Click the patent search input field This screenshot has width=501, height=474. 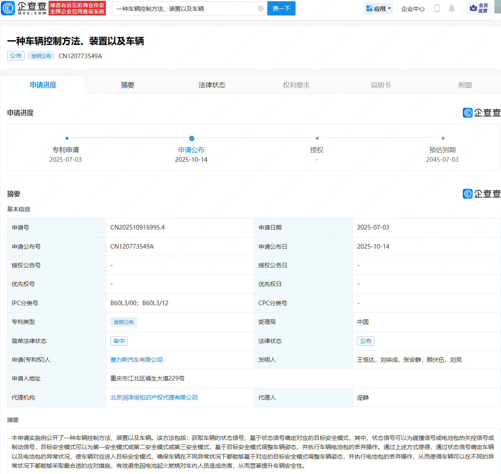[185, 8]
